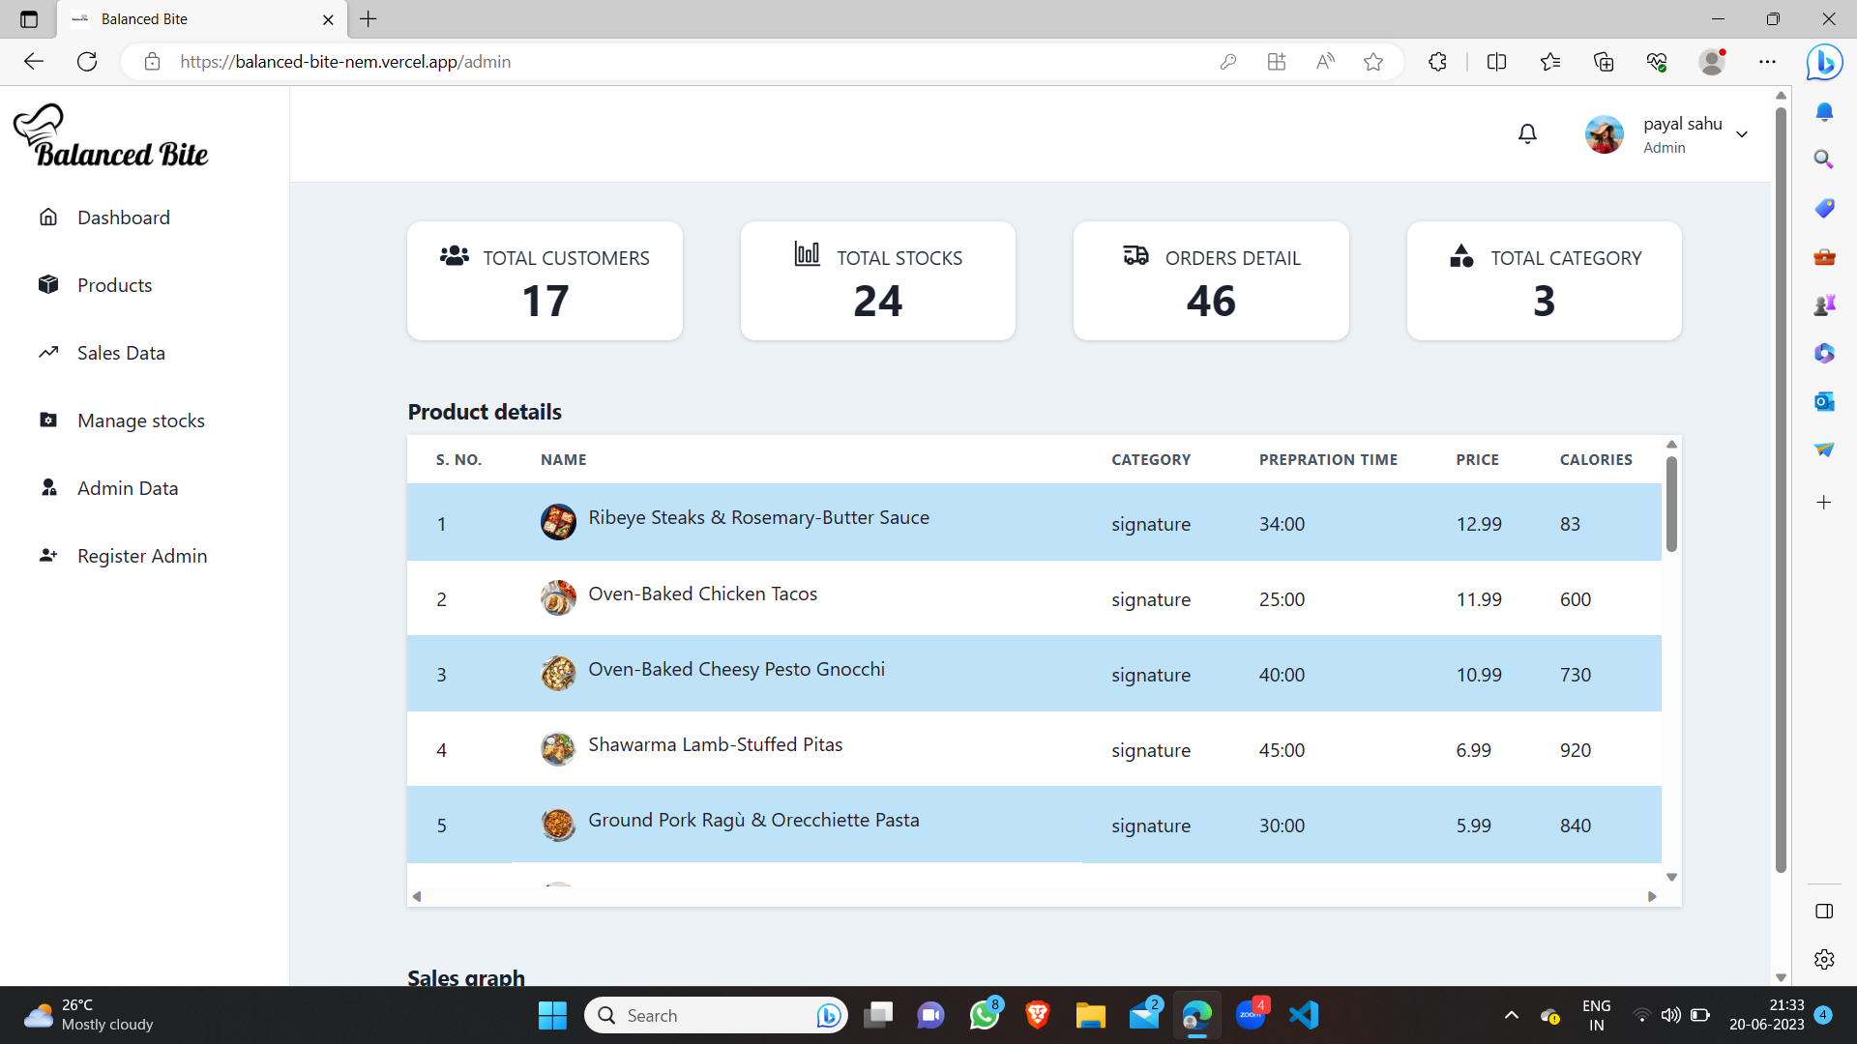
Task: Open notifications with the bell icon
Action: coord(1527,133)
